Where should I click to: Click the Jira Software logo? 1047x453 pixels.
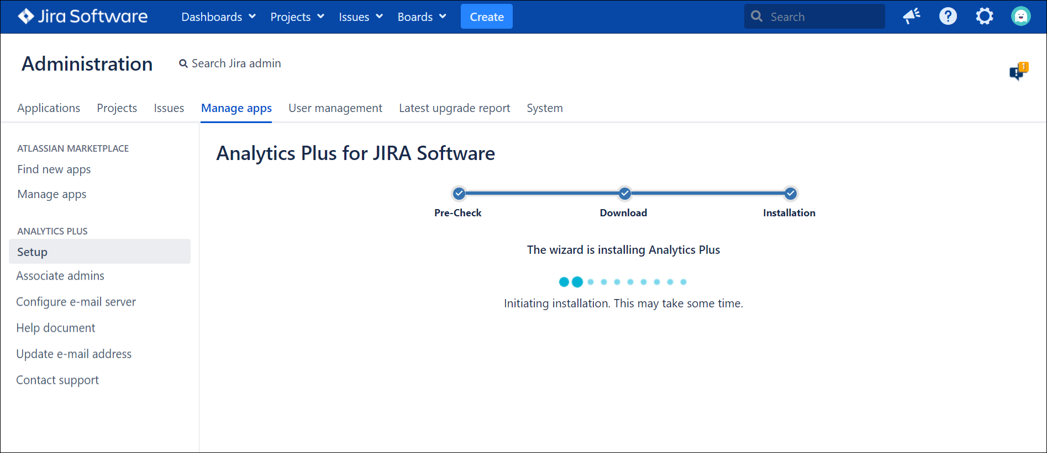(x=83, y=17)
